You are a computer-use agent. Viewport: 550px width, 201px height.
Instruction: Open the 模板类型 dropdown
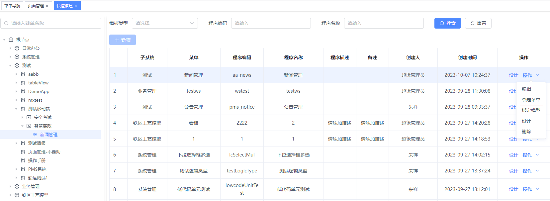coord(165,23)
